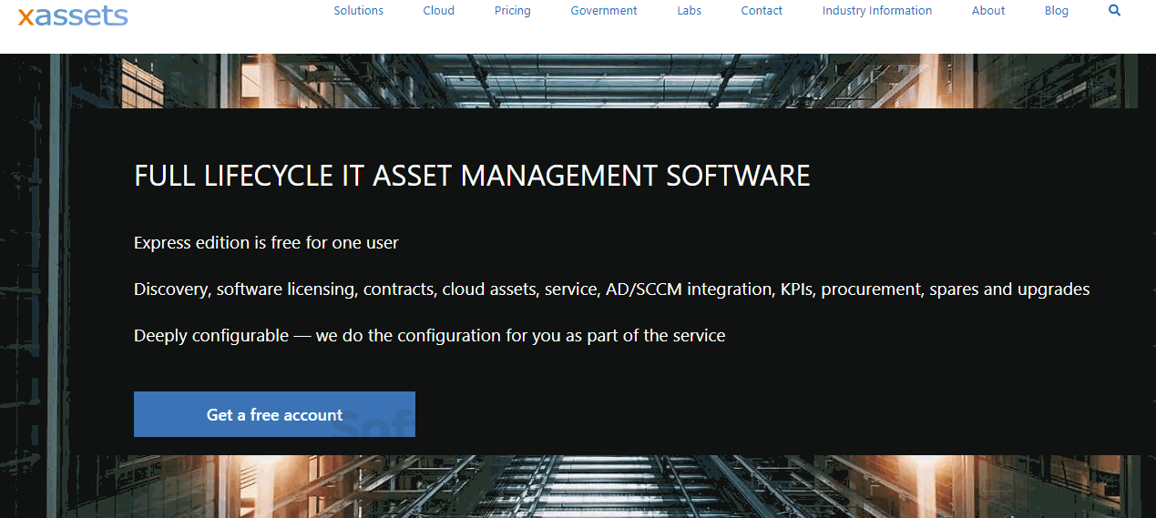Click the Full Lifecycle IT Asset Management heading
Image resolution: width=1156 pixels, height=518 pixels.
tap(472, 176)
